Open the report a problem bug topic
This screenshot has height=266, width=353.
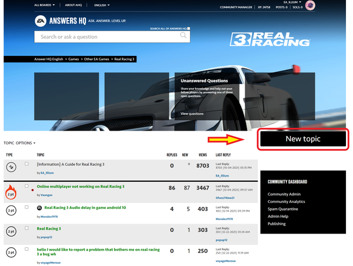[x=98, y=252]
